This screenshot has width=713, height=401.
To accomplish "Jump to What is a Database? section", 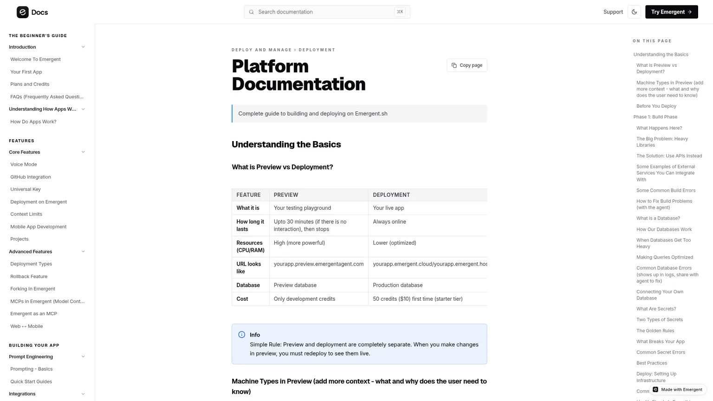I will (x=658, y=218).
